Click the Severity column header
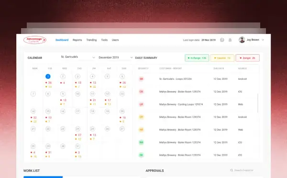The width and height of the screenshot is (287, 178). [x=143, y=68]
